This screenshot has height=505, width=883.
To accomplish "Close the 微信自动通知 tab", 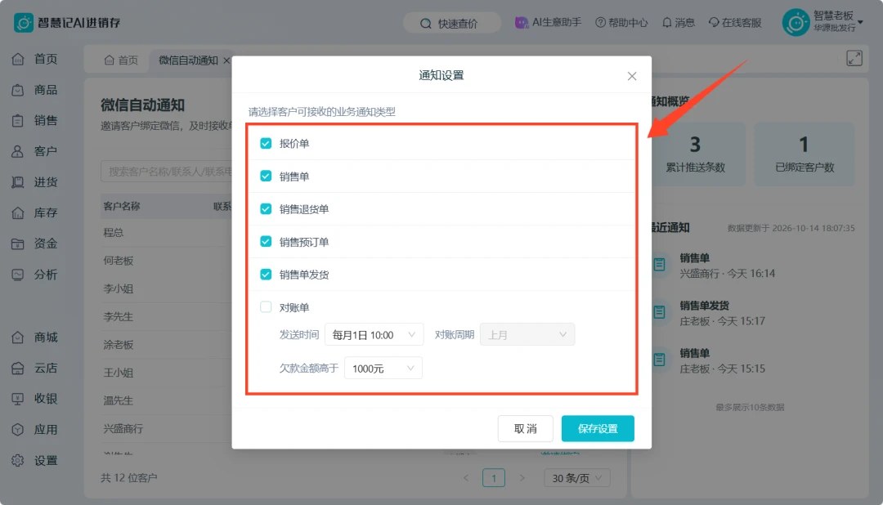I will coord(226,60).
